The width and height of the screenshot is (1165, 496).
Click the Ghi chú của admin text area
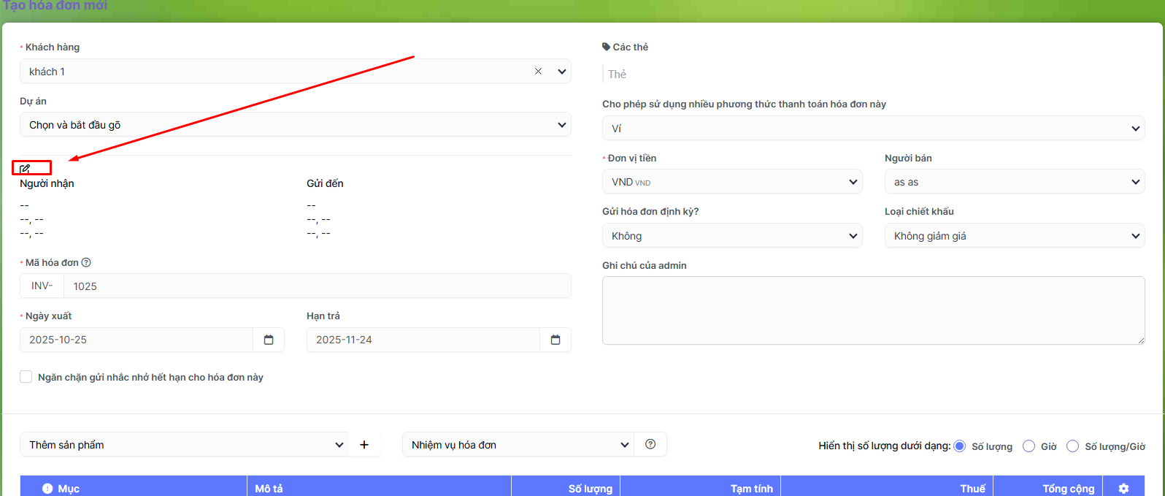click(873, 310)
